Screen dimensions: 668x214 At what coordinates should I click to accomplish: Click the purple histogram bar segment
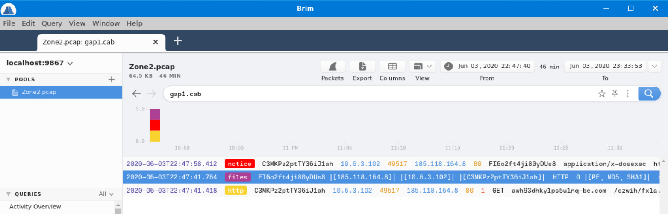[155, 114]
